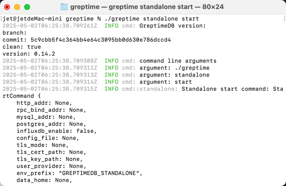
Task: Click the 'http_addr: None' line
Action: coord(44,103)
